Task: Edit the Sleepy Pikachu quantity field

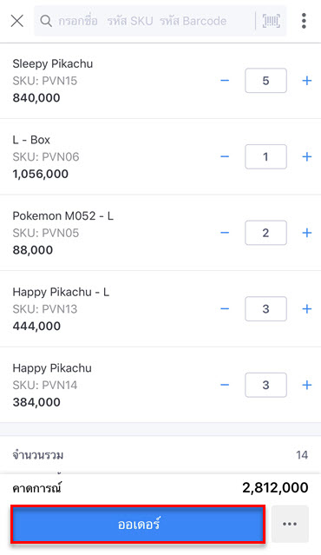Action: [x=265, y=81]
